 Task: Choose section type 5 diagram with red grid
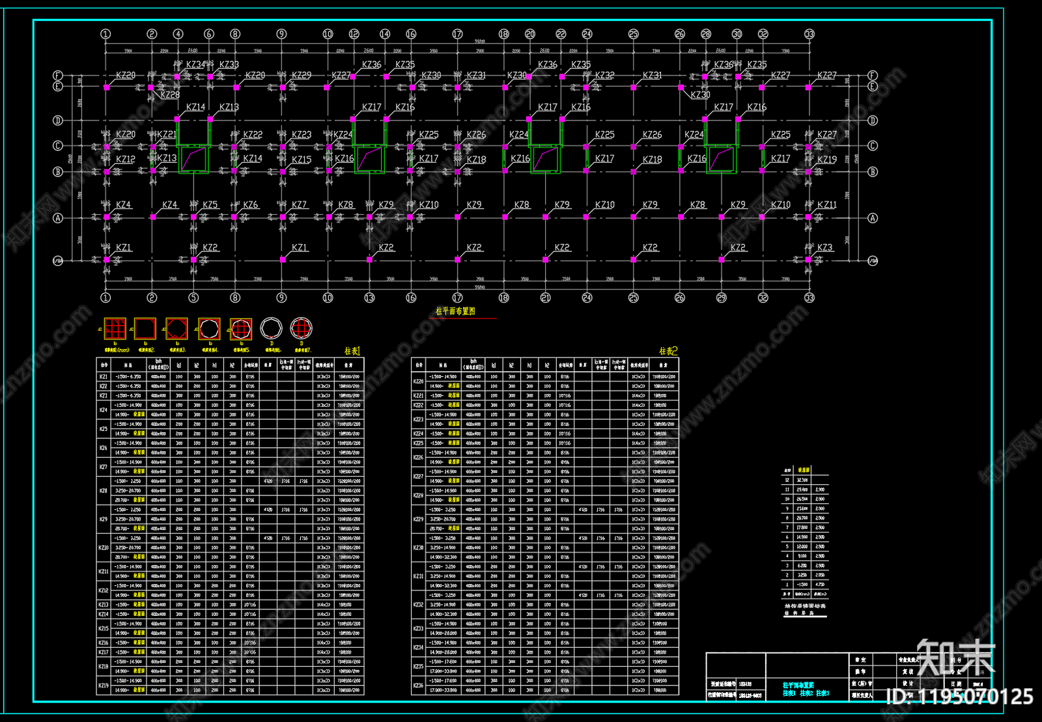[240, 329]
